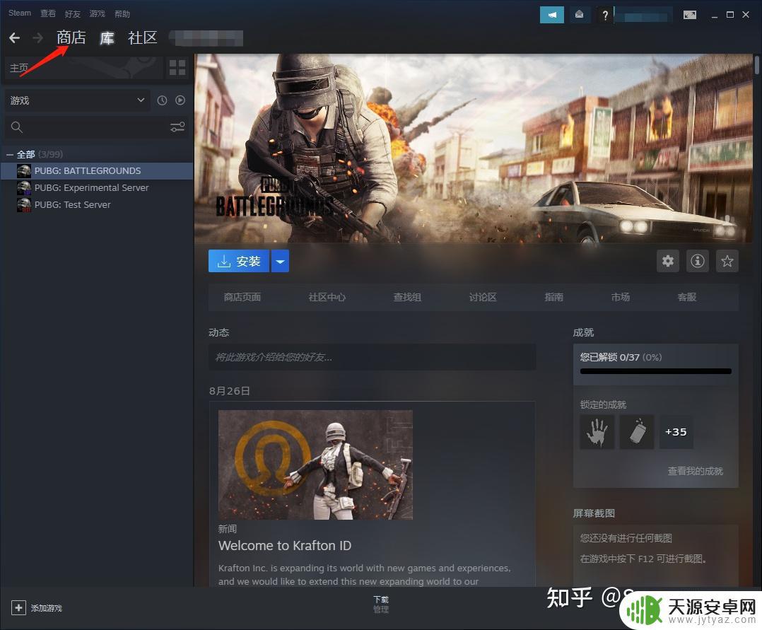Click the add game plus icon
Viewport: 762px width, 630px height.
pos(18,607)
